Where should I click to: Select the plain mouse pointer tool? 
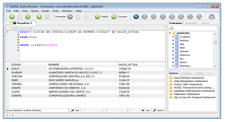pyautogui.click(x=136, y=17)
